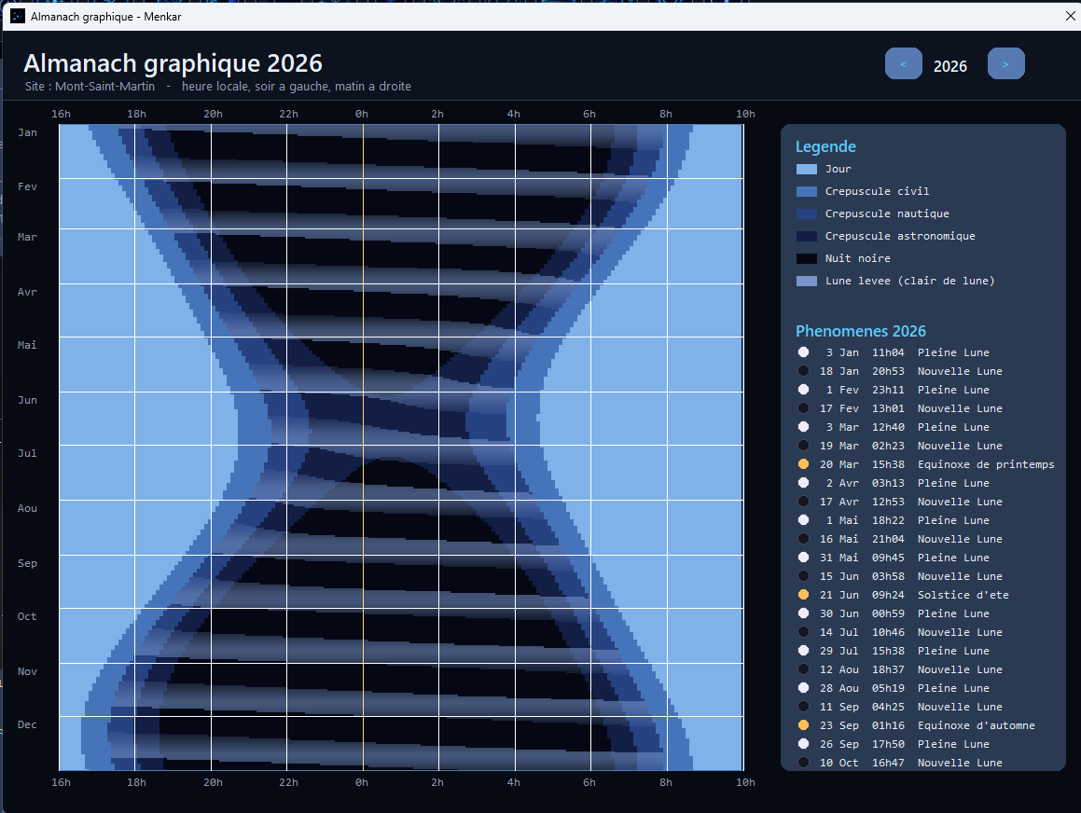Click the Almanach graphique 2026 title
Image resolution: width=1081 pixels, height=813 pixels.
pos(173,63)
